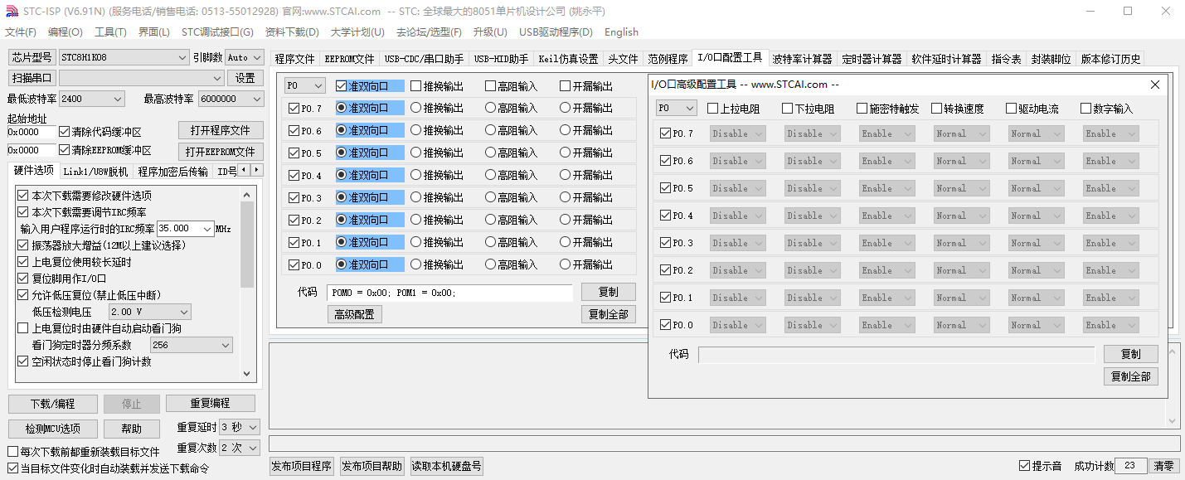1185x480 pixels.
Task: Switch language via English menu item
Action: (621, 32)
